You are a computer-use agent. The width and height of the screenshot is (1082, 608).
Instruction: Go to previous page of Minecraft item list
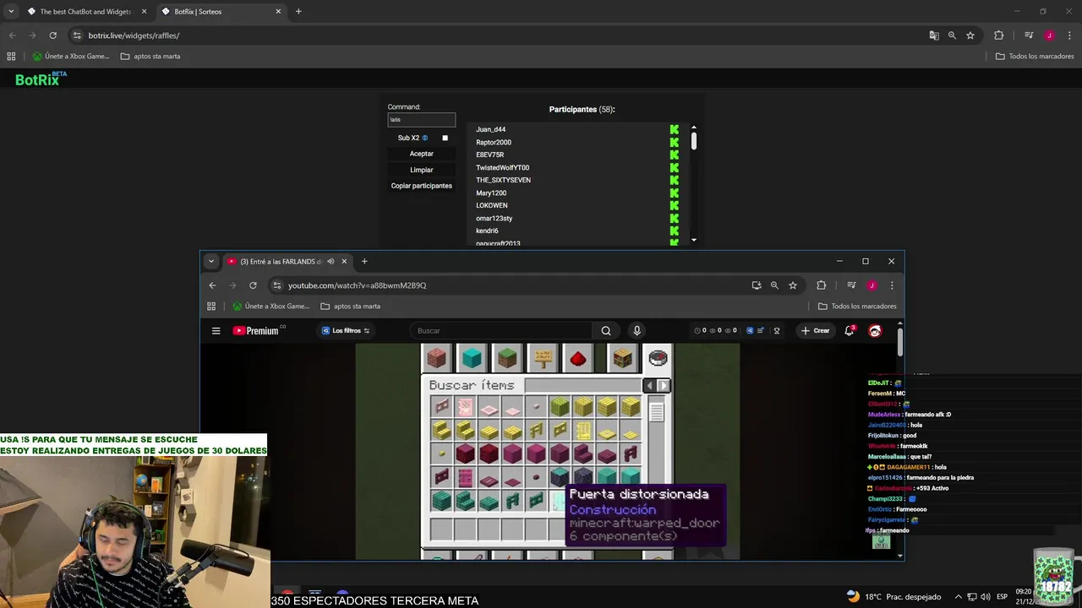point(649,386)
